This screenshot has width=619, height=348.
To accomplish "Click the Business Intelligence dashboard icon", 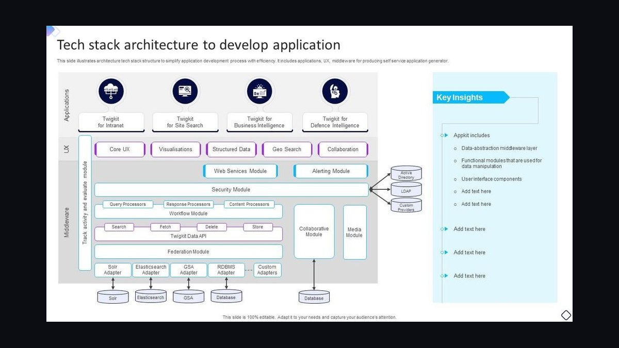I will [259, 91].
